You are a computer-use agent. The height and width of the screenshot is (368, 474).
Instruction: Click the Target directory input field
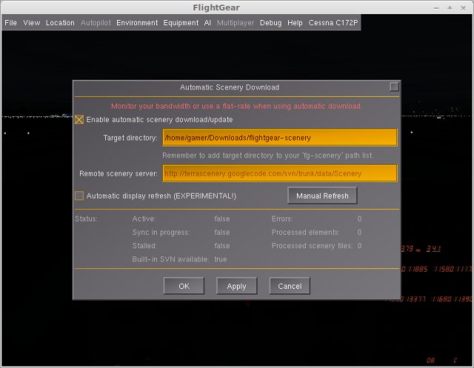pyautogui.click(x=279, y=137)
